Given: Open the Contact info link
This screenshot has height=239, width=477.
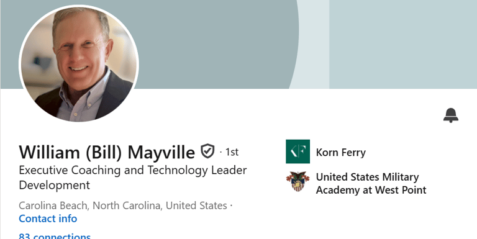Looking at the screenshot, I should 48,219.
